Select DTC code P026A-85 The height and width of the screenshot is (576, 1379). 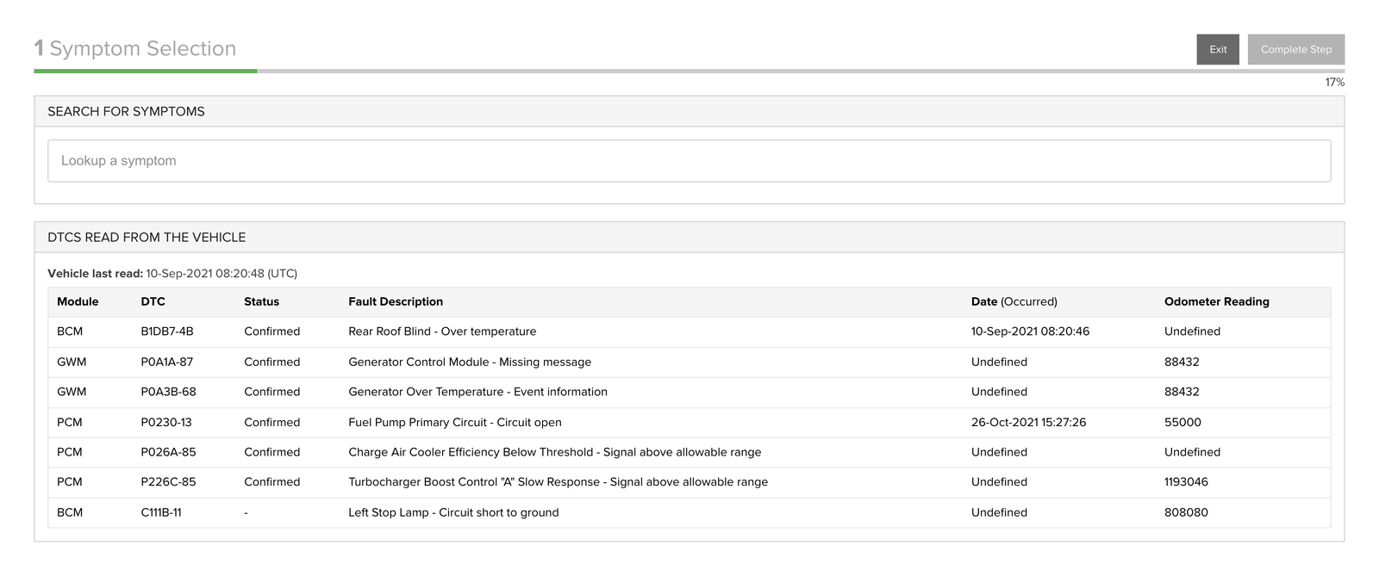(168, 452)
